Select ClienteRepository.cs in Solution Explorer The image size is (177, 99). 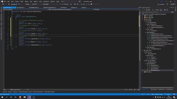(156, 49)
